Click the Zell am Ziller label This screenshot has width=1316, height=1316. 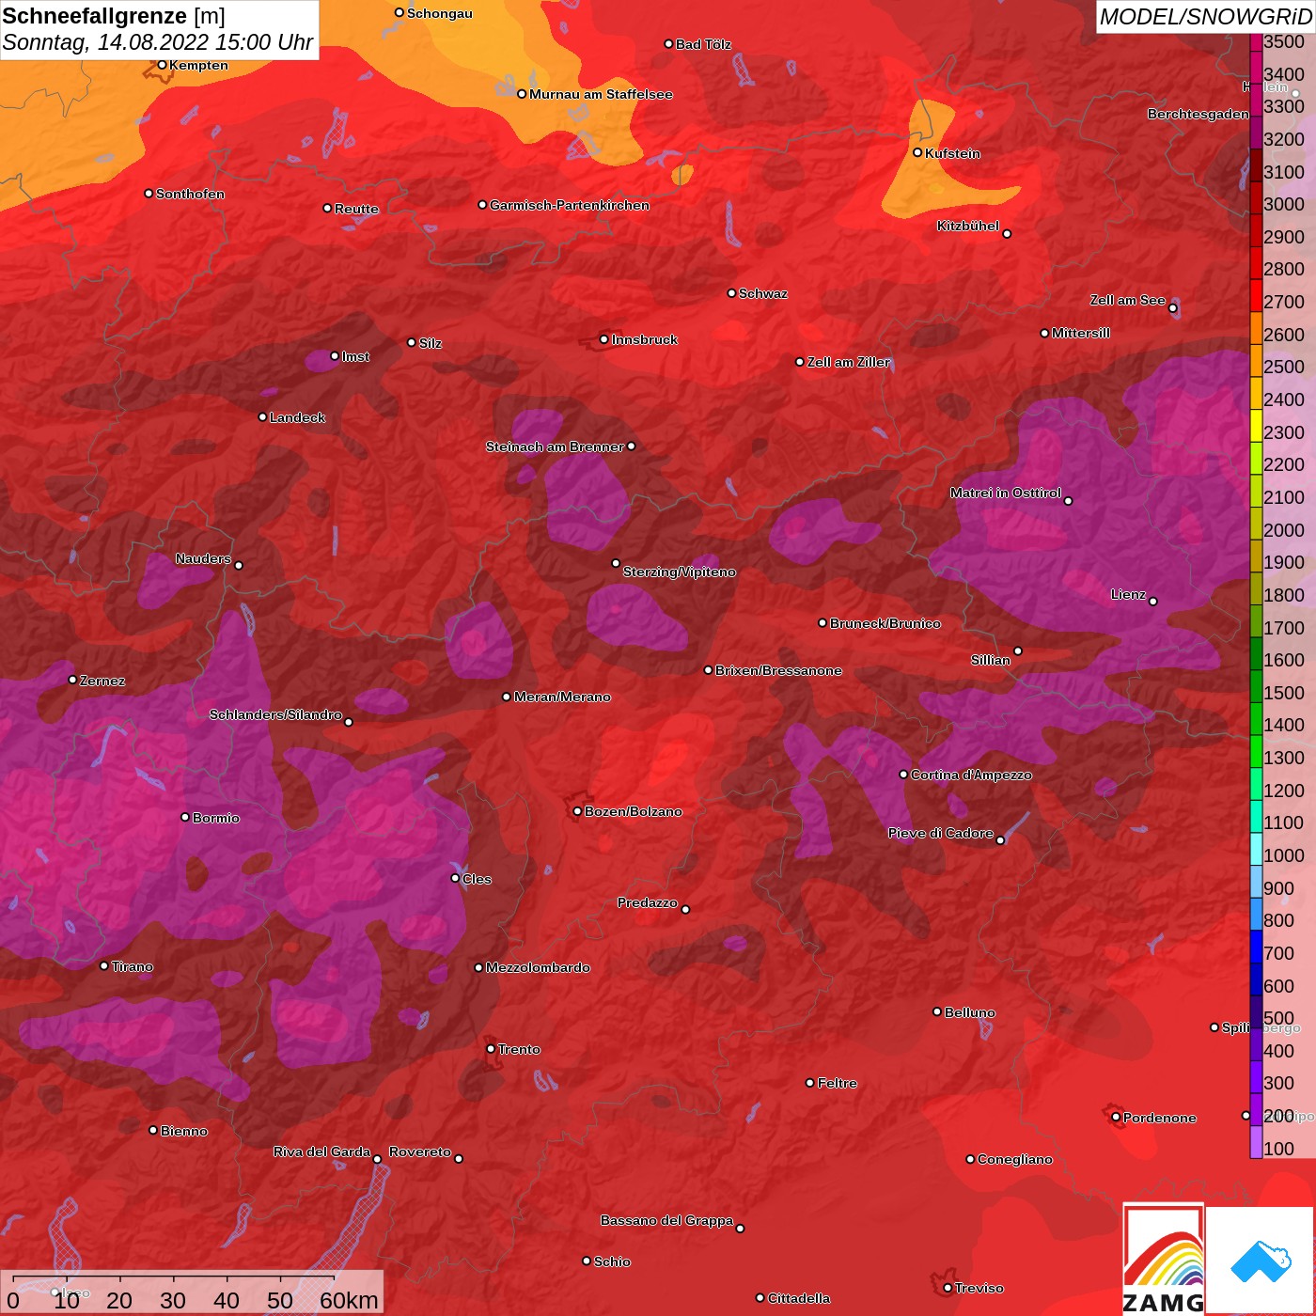[849, 362]
